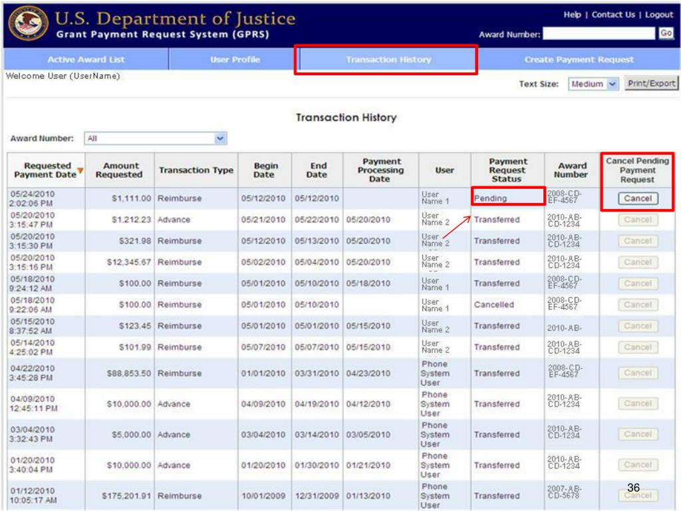Click the Payment Processing Date column header
Image resolution: width=681 pixels, height=511 pixels.
pos(379,170)
